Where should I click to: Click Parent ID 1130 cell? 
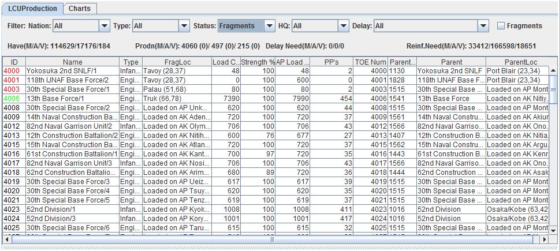coord(402,71)
